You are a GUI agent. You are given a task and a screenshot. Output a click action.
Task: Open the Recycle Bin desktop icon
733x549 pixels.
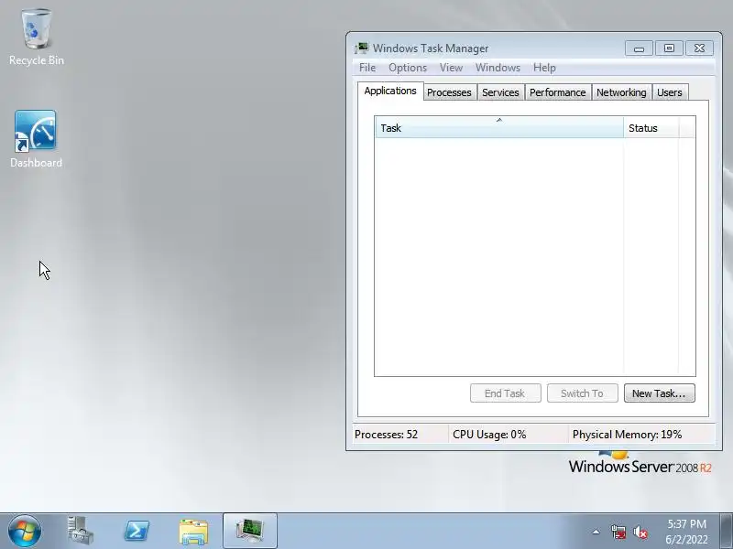click(x=37, y=38)
